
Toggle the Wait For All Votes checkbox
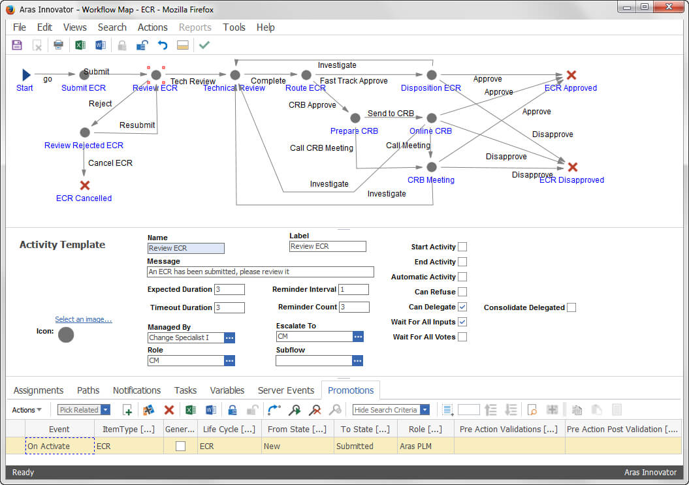[462, 337]
